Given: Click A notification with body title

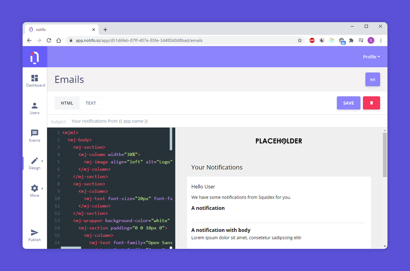Looking at the screenshot, I should (x=221, y=230).
